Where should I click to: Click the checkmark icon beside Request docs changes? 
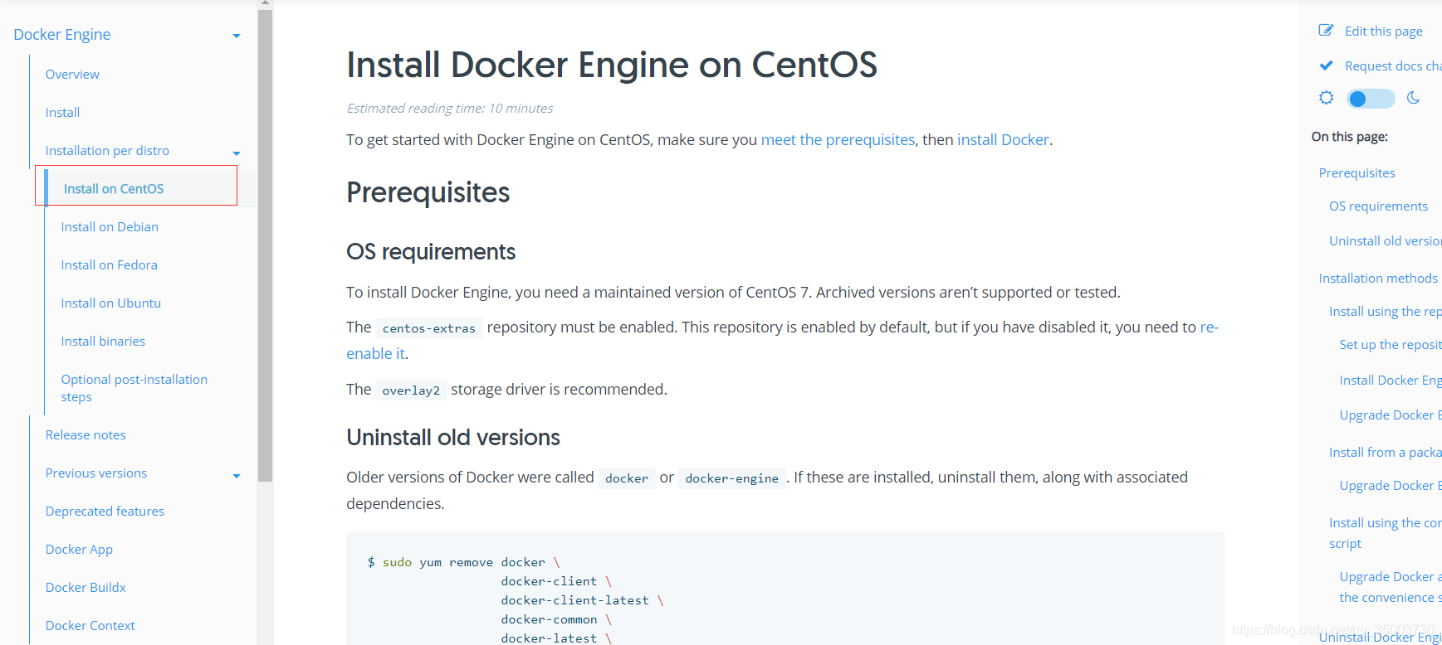click(x=1326, y=65)
